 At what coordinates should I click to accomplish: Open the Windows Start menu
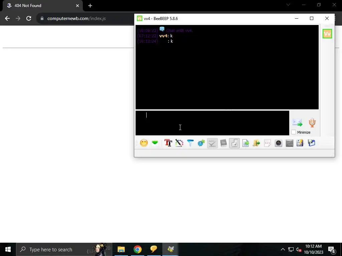(x=8, y=249)
